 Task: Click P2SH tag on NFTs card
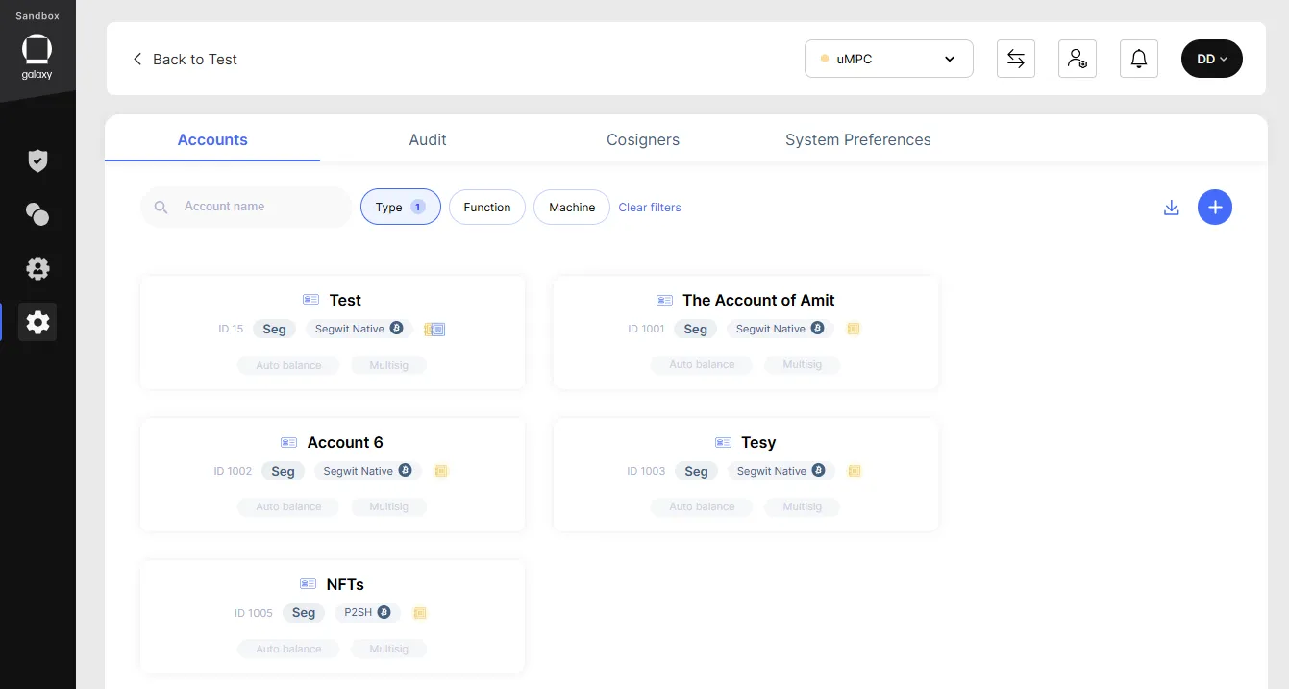(x=366, y=612)
